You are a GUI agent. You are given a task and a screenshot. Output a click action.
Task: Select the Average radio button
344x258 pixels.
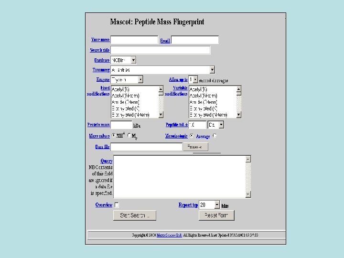215,136
